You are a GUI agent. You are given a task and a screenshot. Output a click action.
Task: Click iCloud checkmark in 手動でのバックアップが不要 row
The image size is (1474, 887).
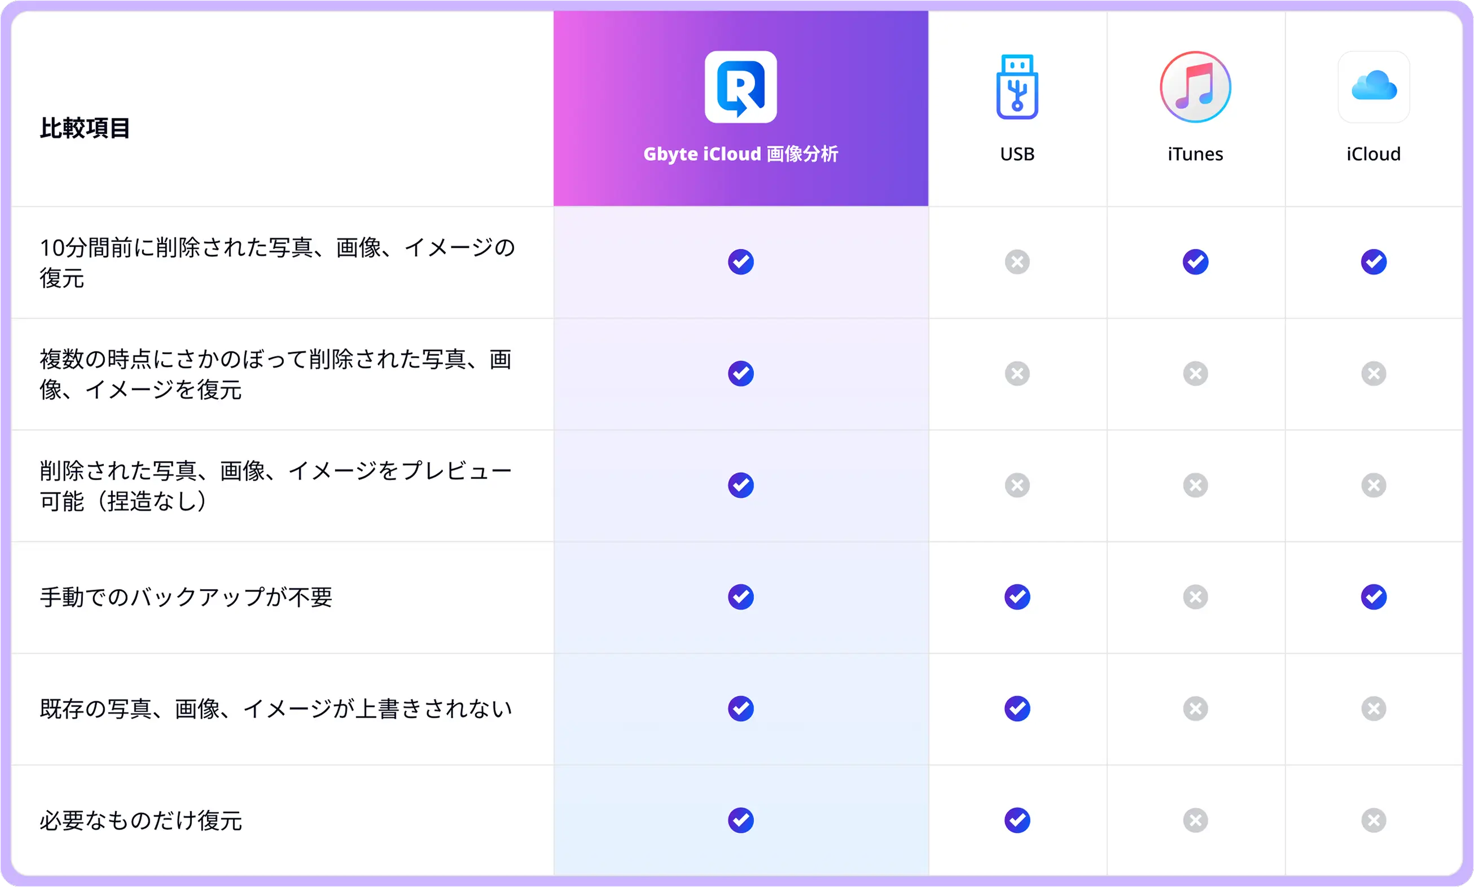tap(1374, 596)
